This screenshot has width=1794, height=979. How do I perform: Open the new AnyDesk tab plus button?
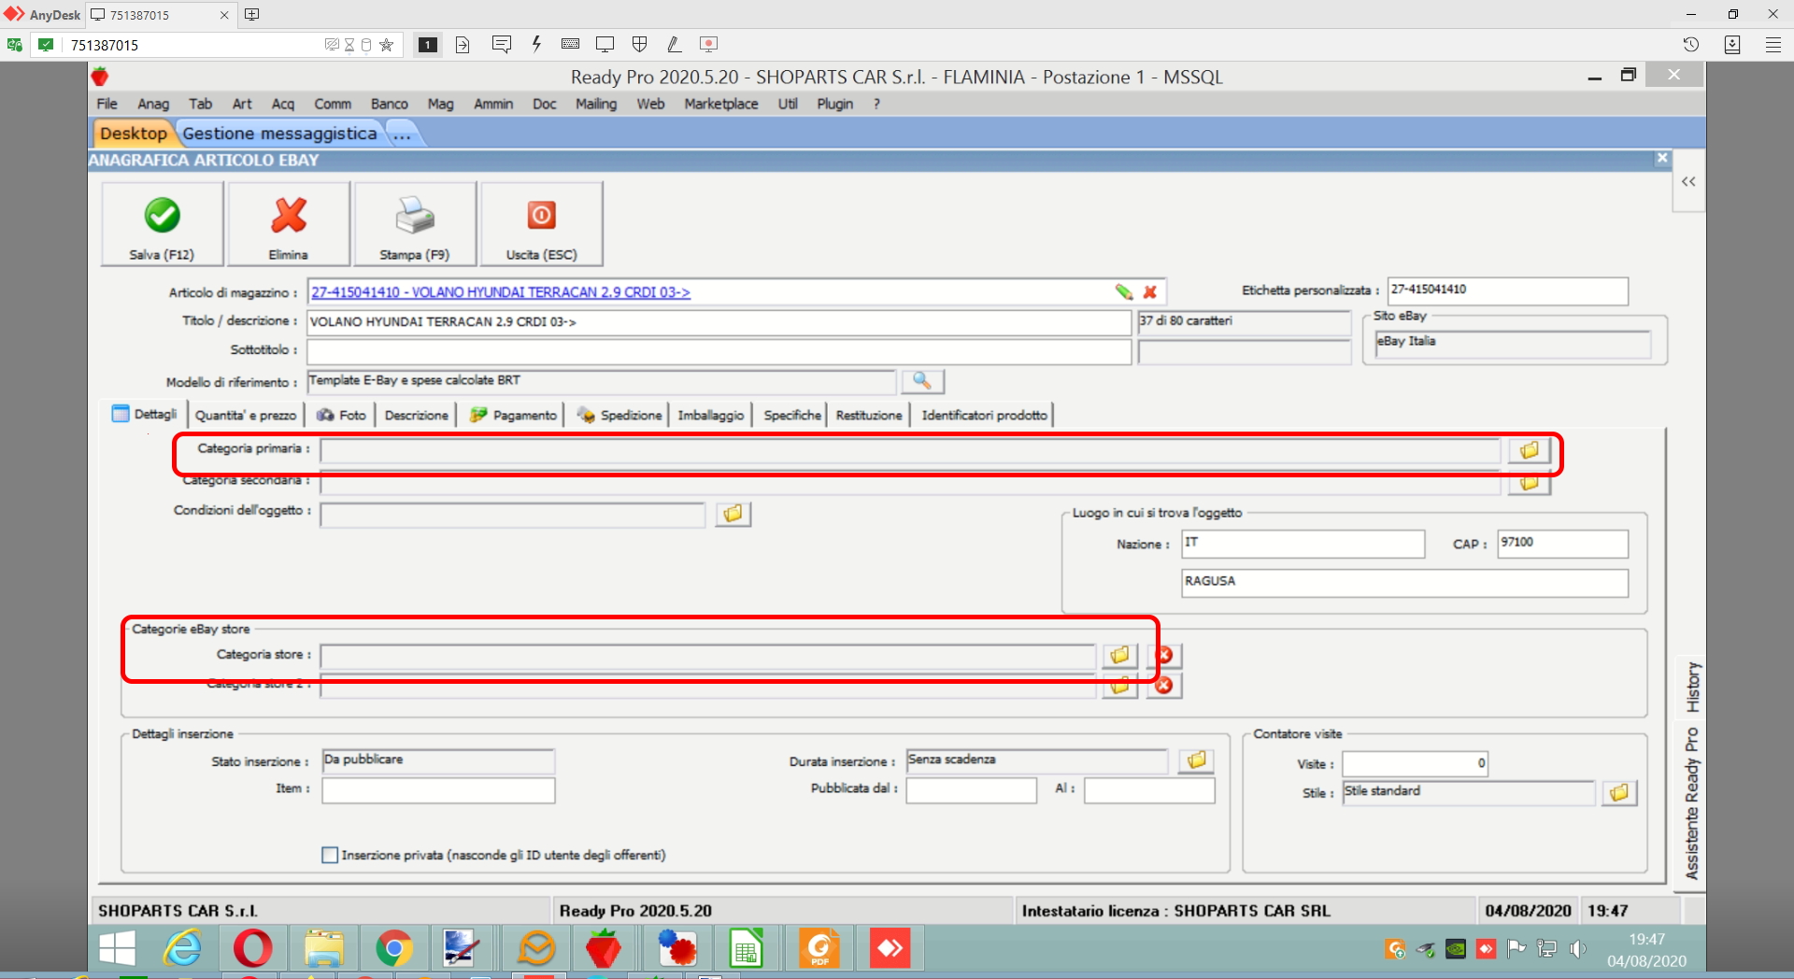point(251,14)
